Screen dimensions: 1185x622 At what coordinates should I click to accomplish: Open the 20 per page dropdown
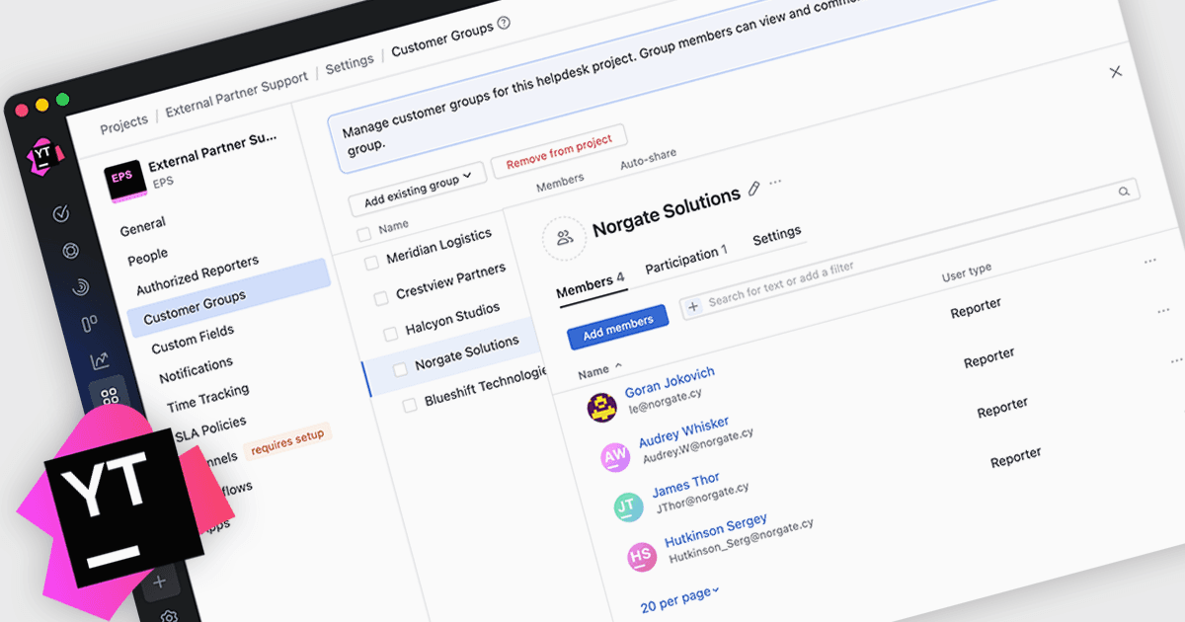[x=680, y=598]
